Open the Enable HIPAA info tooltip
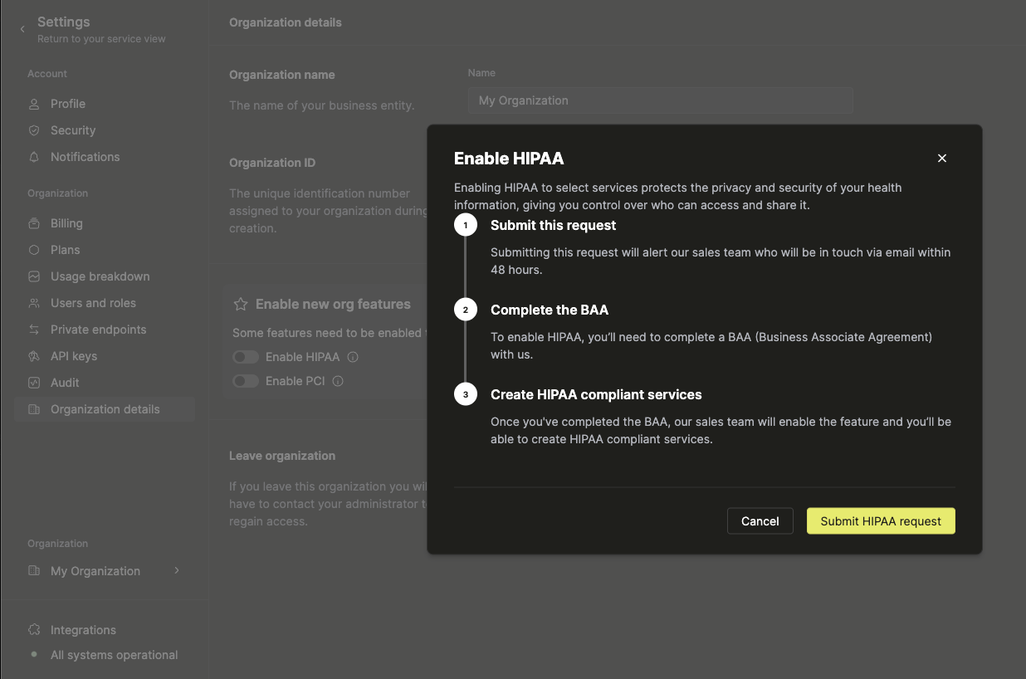This screenshot has height=679, width=1026. click(x=353, y=356)
